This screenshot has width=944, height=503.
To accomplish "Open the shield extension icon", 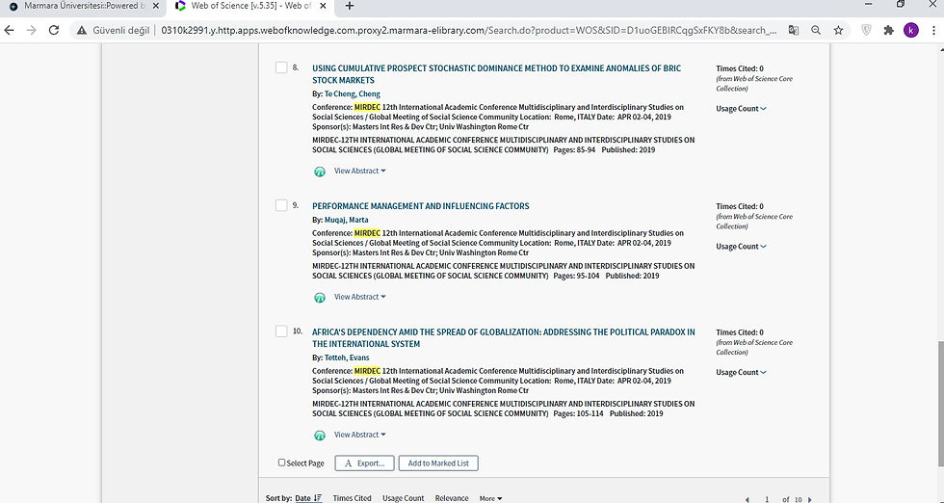I will point(866,30).
